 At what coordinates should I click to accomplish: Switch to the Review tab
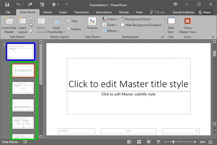pos(124,12)
